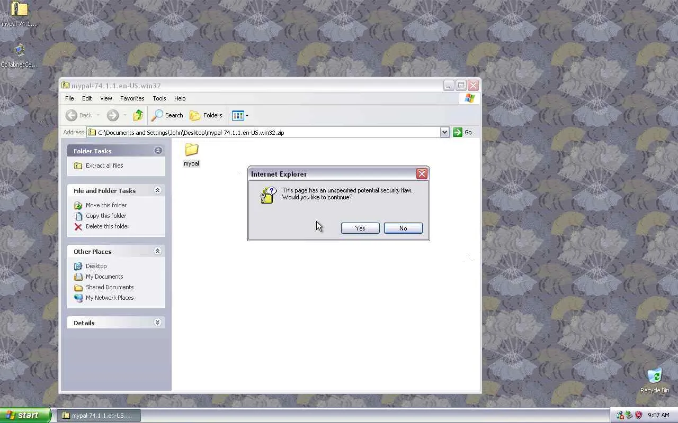Open the File menu
The image size is (678, 423).
(x=69, y=98)
